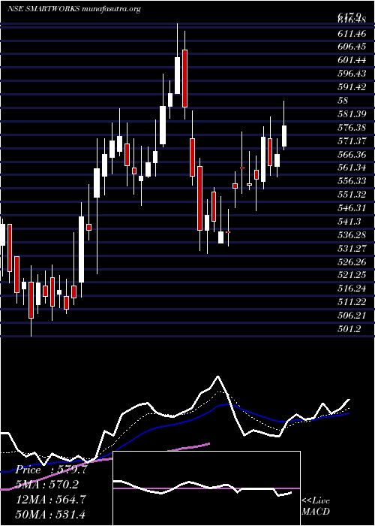Click the 556.33 price level label

[x=352, y=181]
